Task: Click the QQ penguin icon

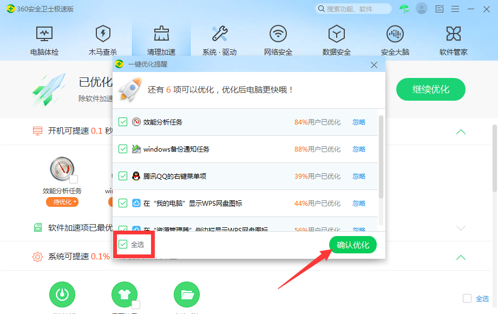Action: click(136, 176)
